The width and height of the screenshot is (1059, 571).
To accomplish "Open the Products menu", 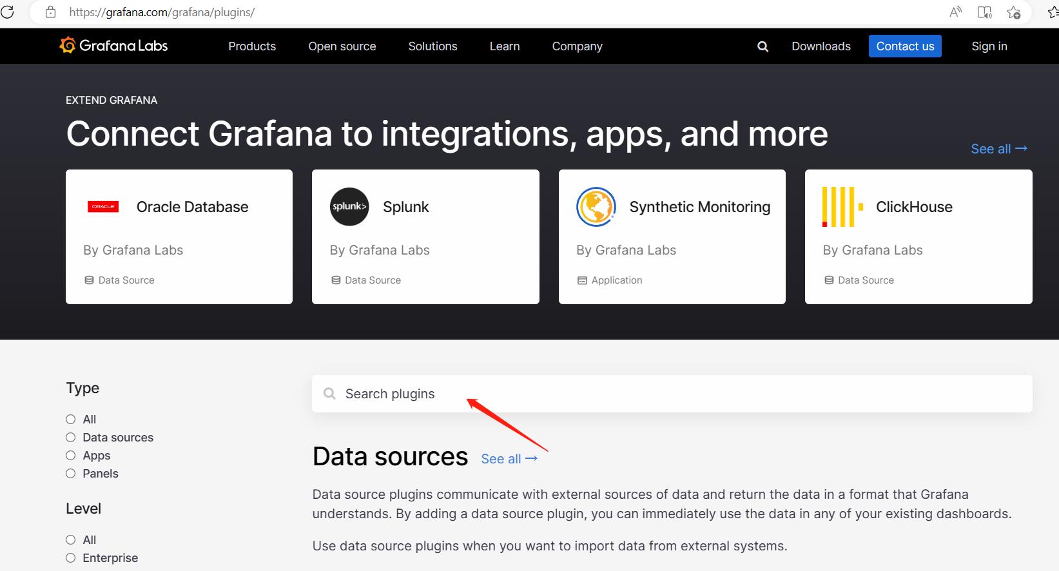I will pos(252,46).
